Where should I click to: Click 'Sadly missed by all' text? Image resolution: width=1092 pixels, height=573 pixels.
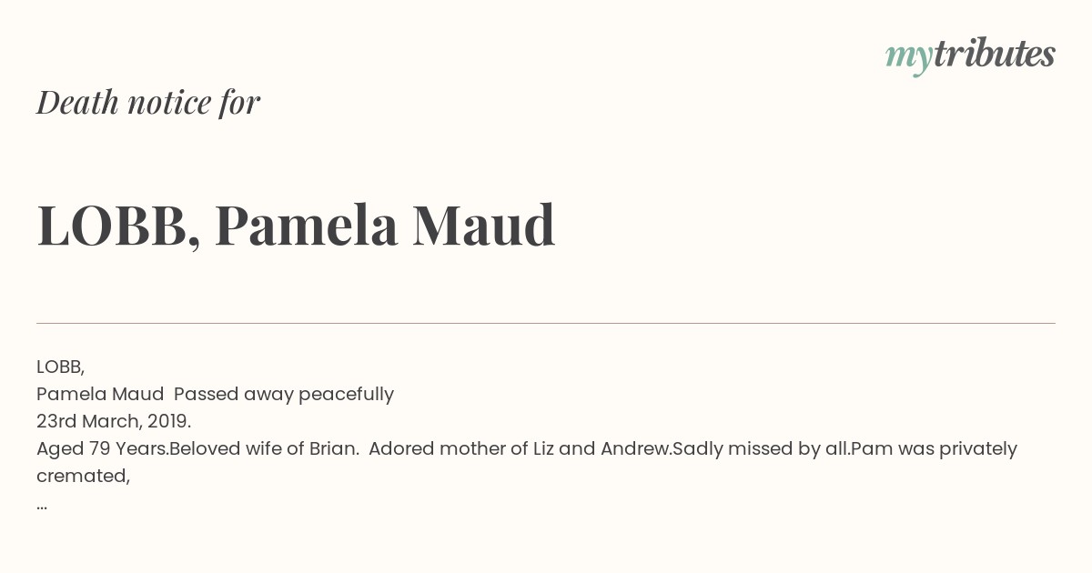[761, 449]
